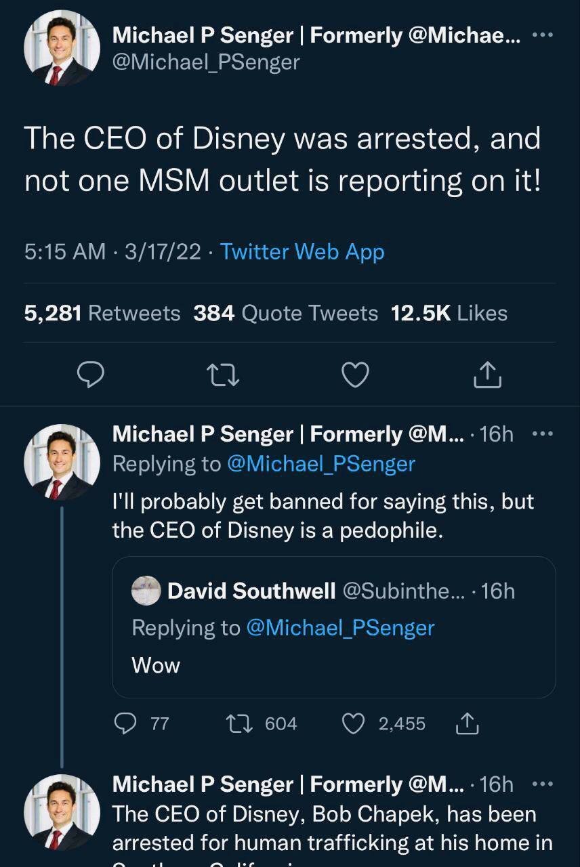
Task: Open the @Michael_PSenger mention in the first reply
Action: (x=322, y=464)
